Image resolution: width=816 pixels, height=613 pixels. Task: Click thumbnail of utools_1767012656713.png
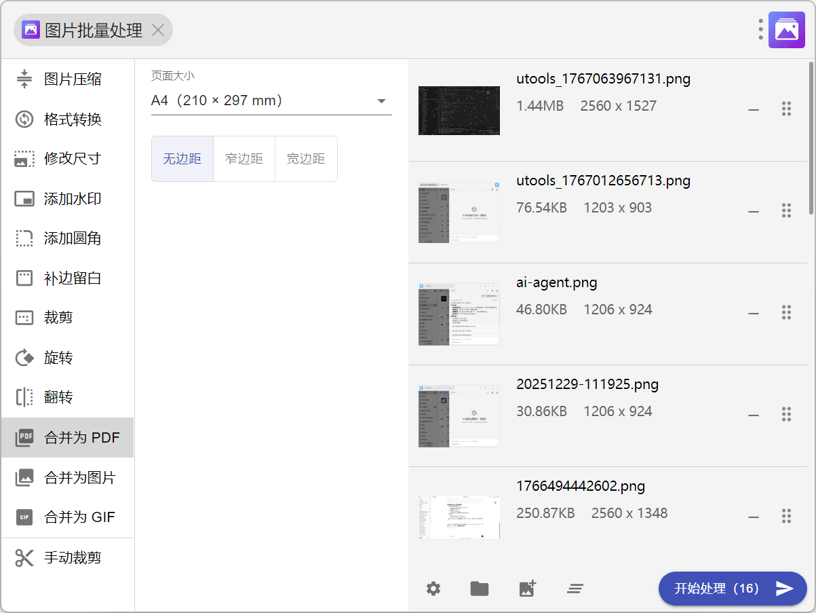(459, 212)
